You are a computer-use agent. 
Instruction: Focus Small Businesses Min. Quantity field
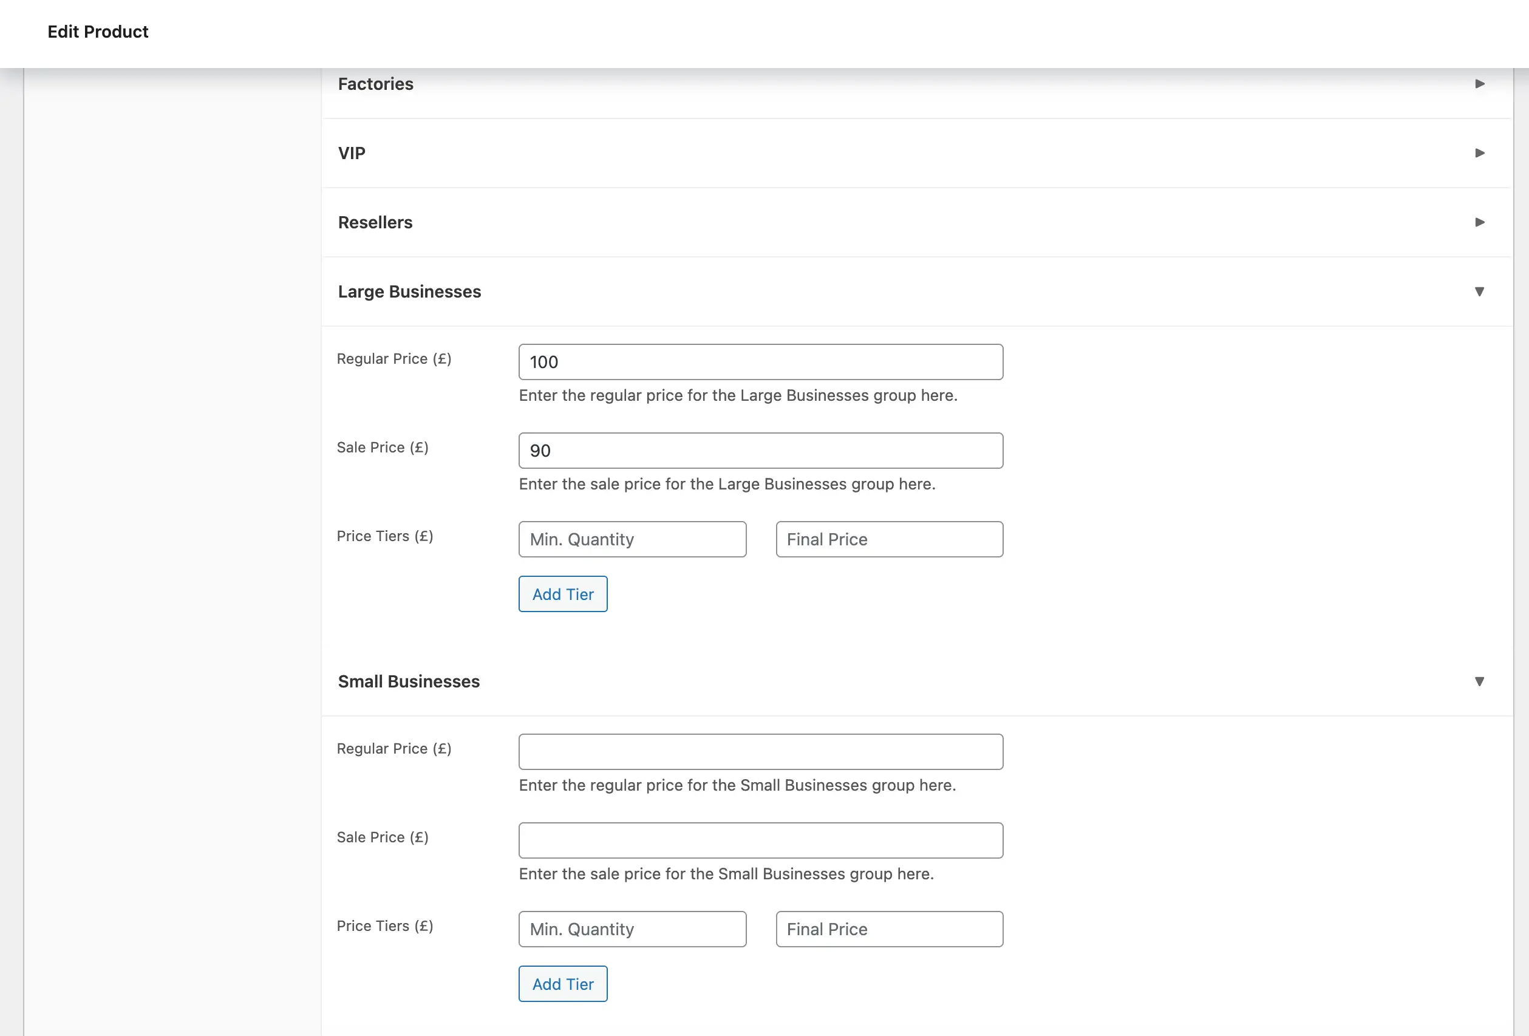[x=632, y=930]
